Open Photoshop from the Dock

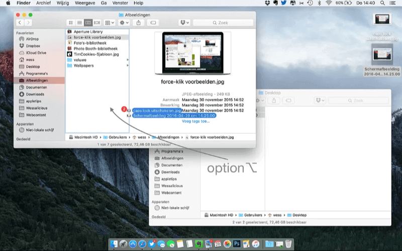pos(236,243)
